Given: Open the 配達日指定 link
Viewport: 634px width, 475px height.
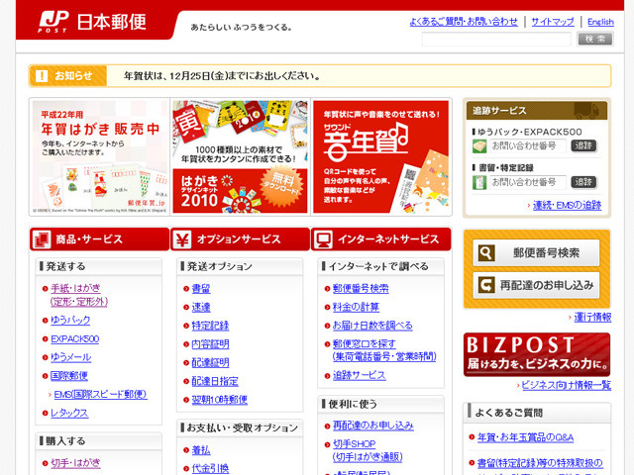Looking at the screenshot, I should 215,381.
